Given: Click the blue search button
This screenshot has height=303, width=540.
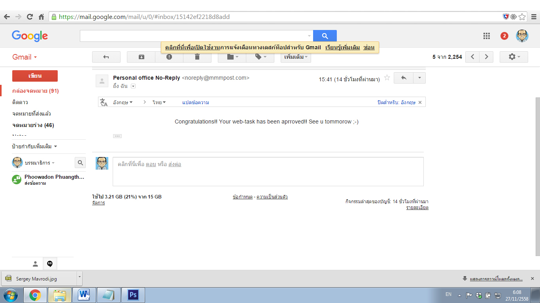Looking at the screenshot, I should click(x=325, y=36).
